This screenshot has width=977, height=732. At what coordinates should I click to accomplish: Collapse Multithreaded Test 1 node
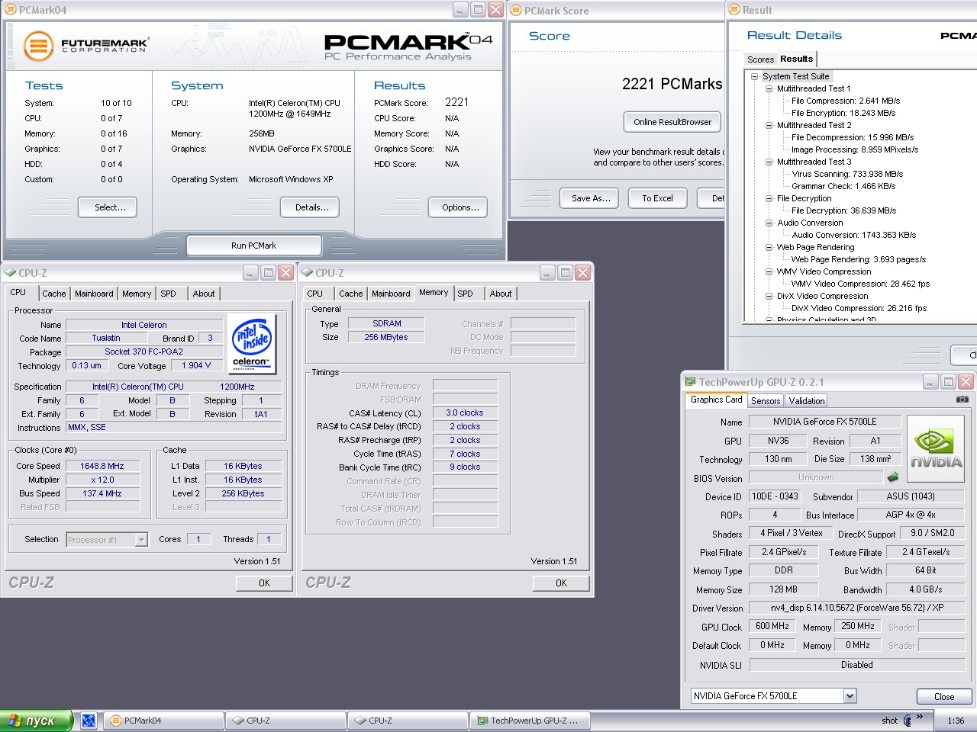coord(769,88)
